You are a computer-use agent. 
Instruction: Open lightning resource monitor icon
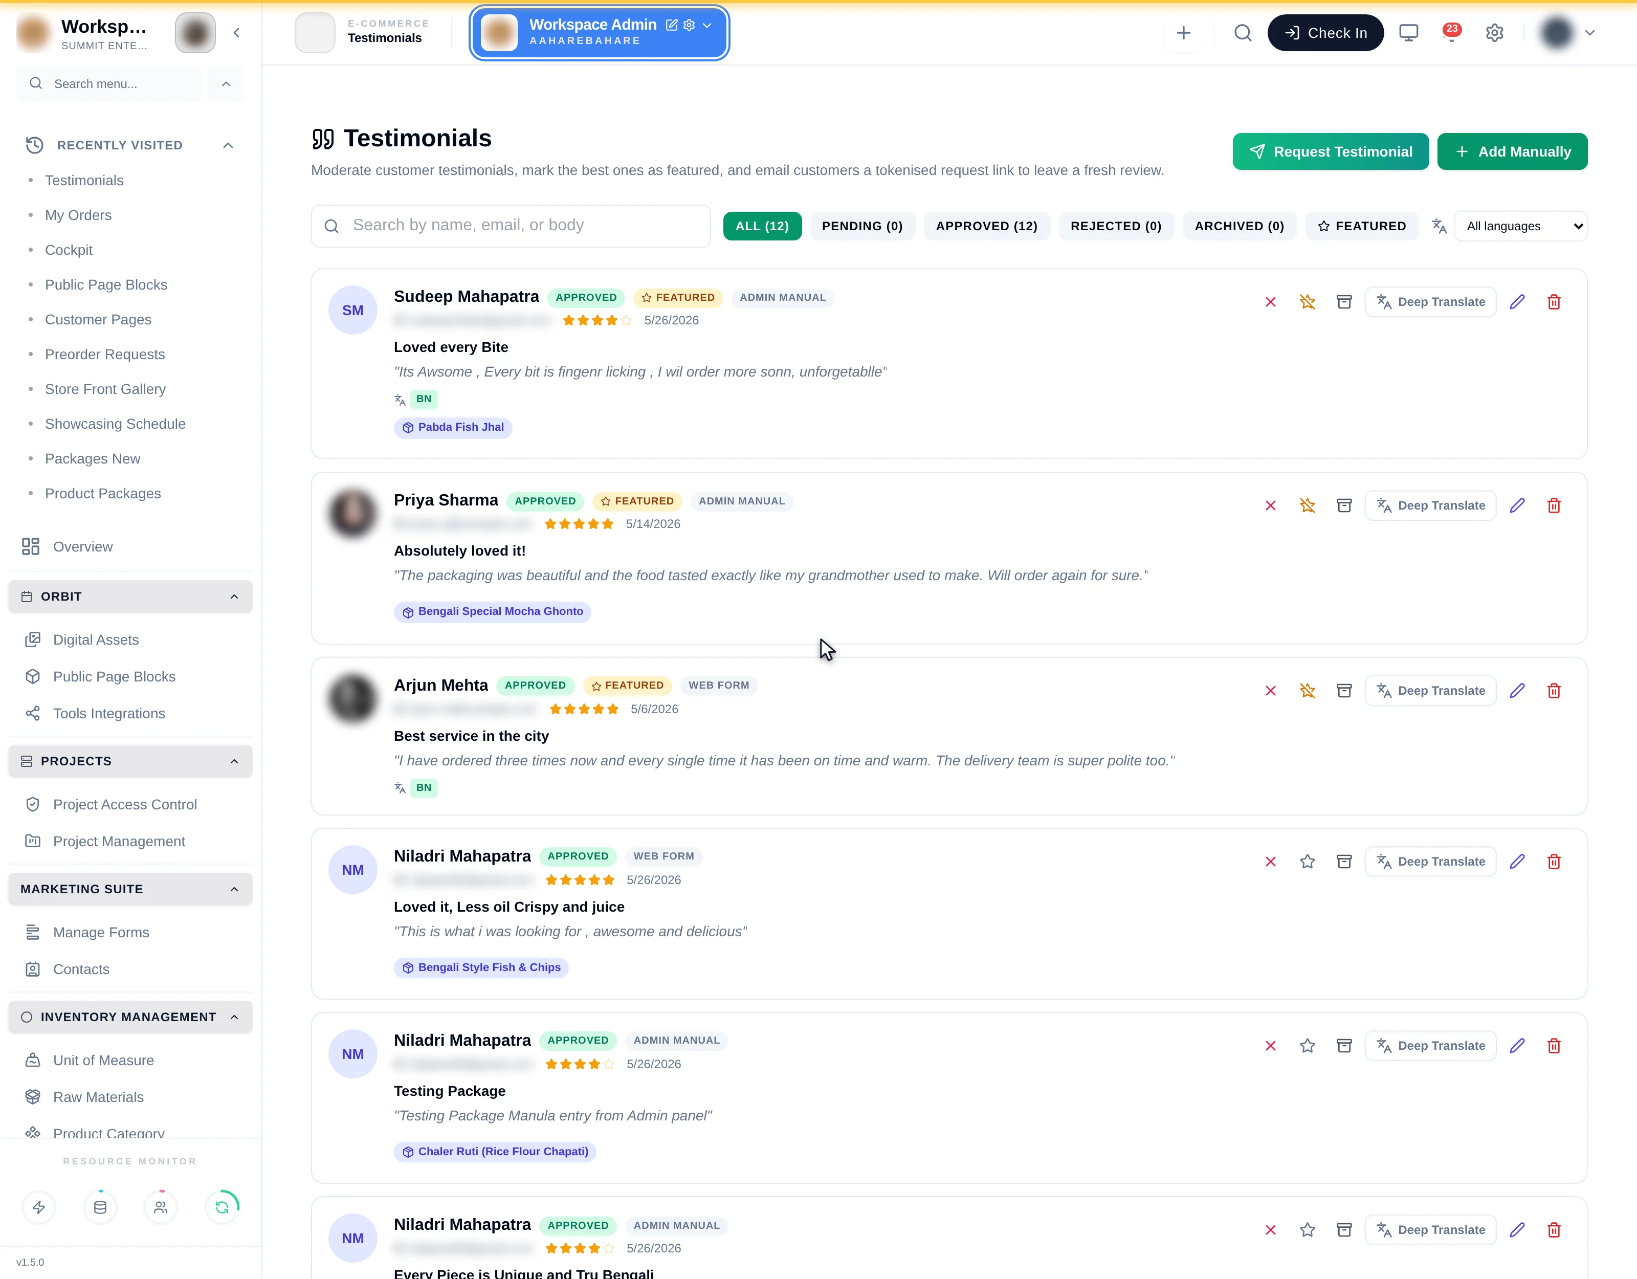point(39,1207)
